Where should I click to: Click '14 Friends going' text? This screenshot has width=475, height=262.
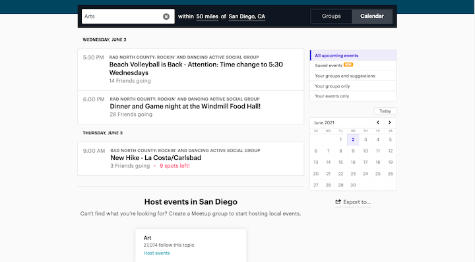[130, 81]
